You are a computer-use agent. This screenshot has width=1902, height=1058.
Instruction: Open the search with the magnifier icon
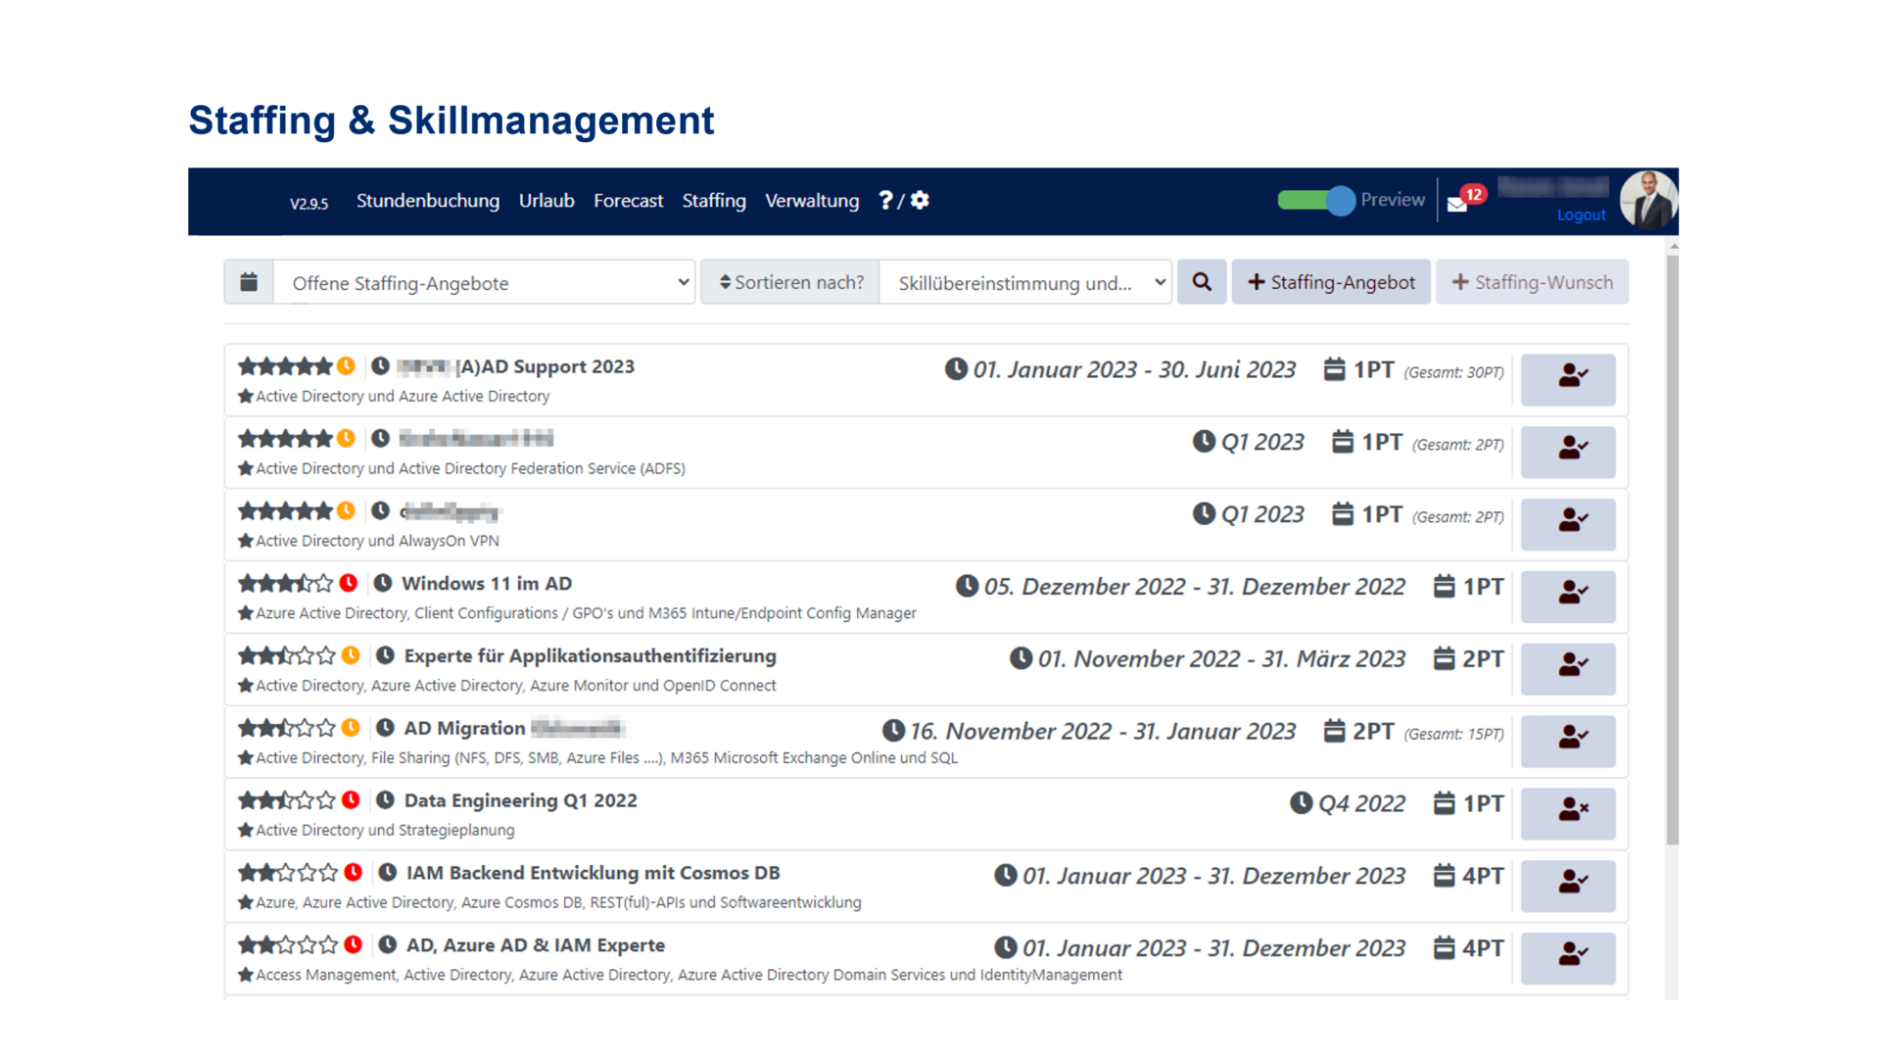(1202, 282)
